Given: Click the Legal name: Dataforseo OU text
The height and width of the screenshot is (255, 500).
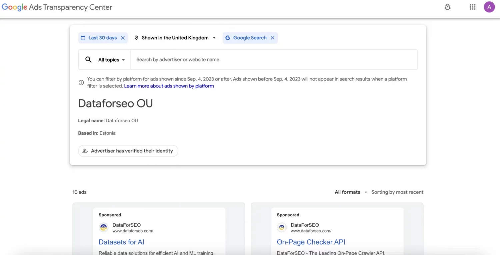Looking at the screenshot, I should (x=108, y=121).
